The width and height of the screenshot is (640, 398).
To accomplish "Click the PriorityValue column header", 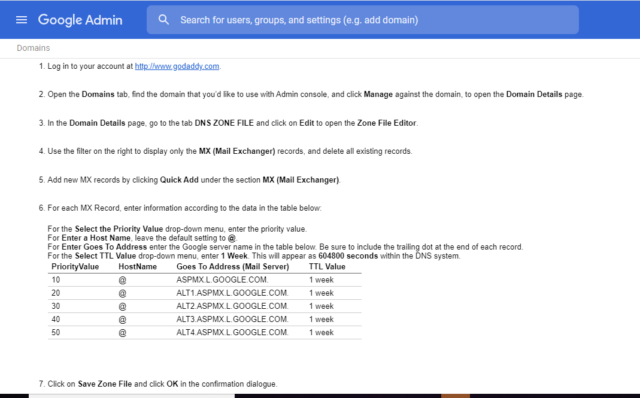I will tap(75, 266).
